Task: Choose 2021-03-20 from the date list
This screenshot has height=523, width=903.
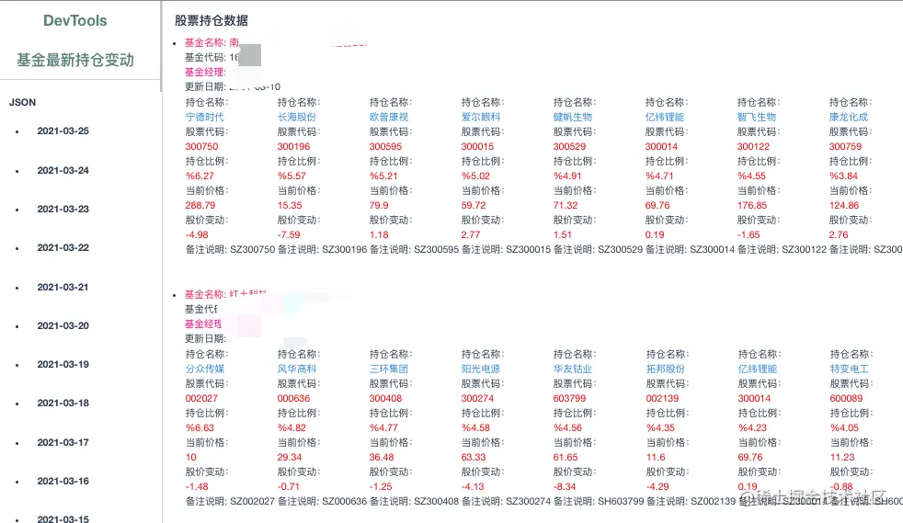Action: point(63,325)
